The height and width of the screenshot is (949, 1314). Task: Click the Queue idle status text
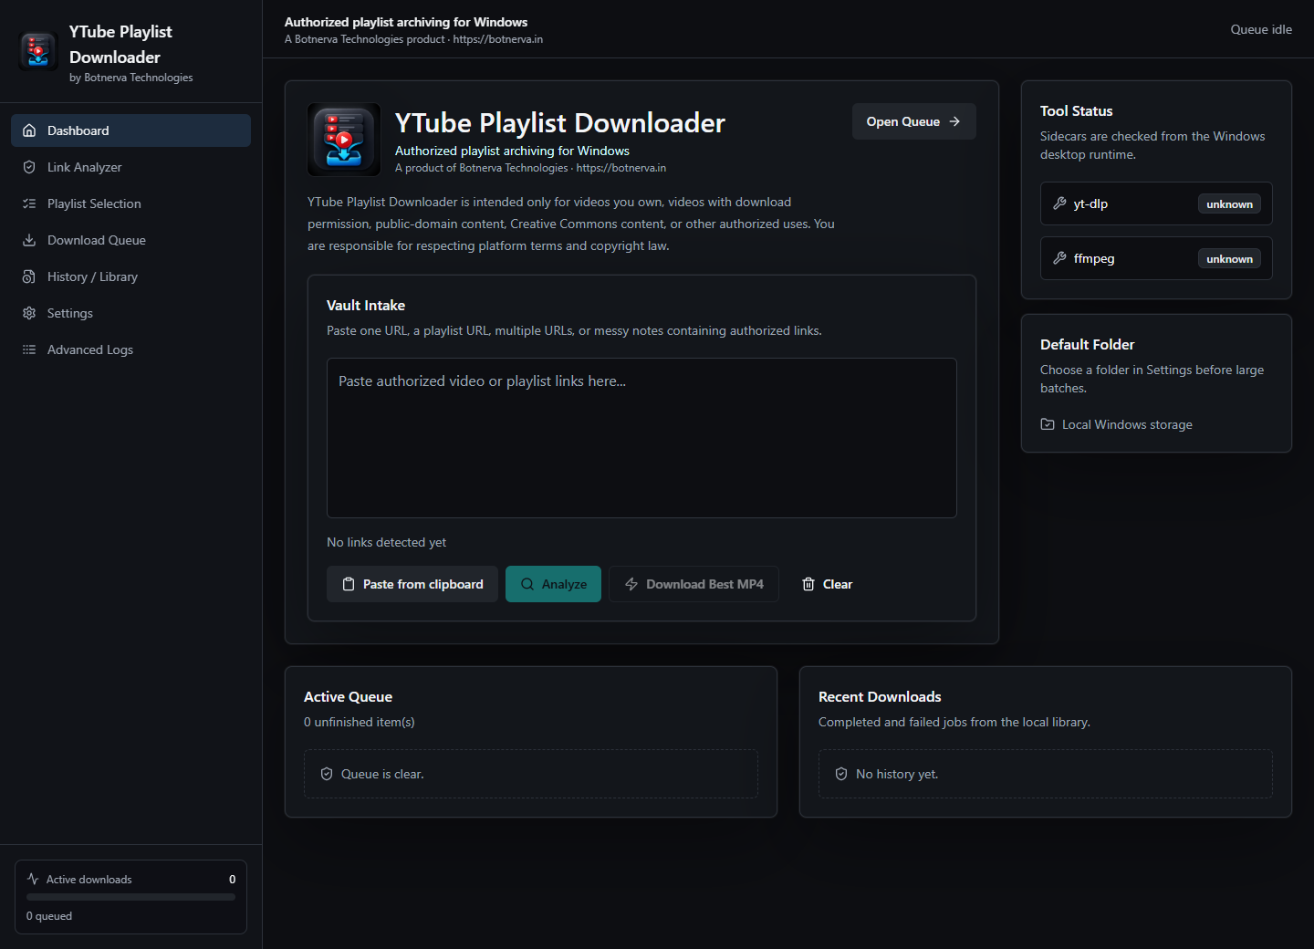click(1261, 29)
